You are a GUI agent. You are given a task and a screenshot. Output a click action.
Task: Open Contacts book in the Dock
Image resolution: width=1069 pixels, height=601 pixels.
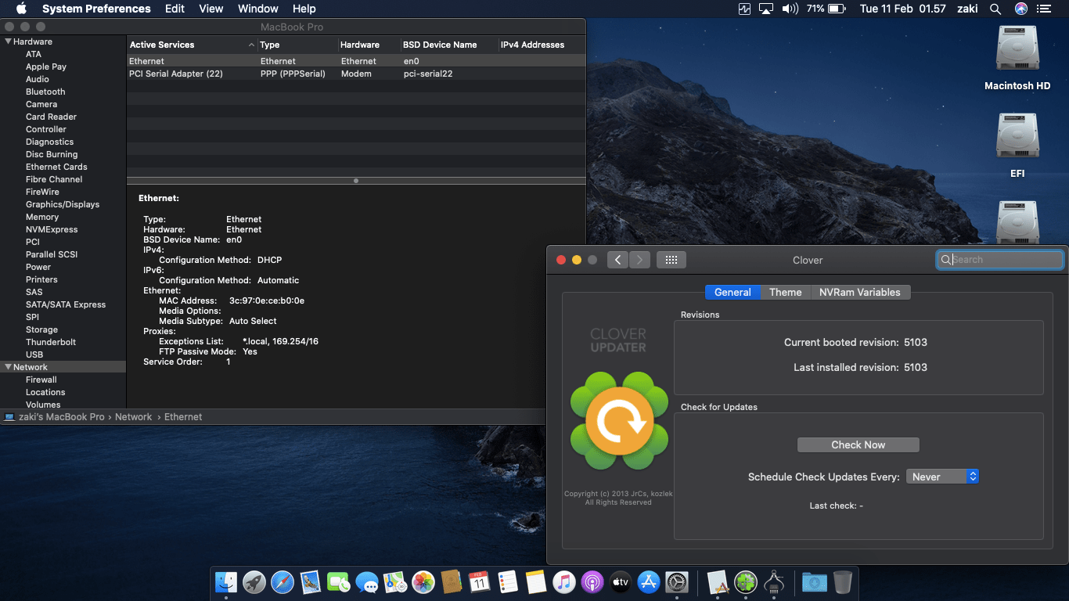452,581
